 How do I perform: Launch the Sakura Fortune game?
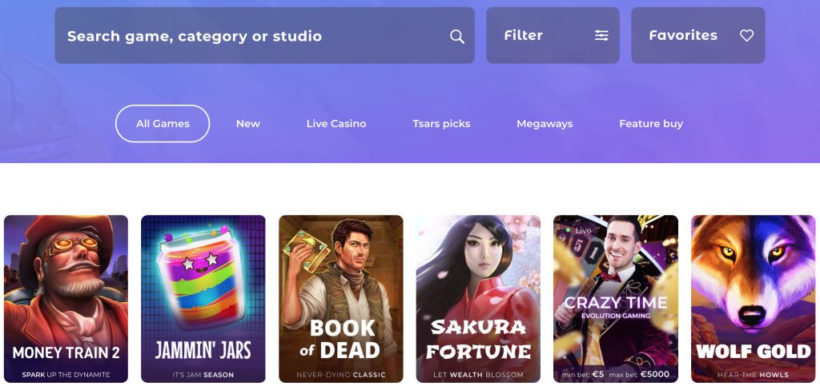click(x=479, y=299)
